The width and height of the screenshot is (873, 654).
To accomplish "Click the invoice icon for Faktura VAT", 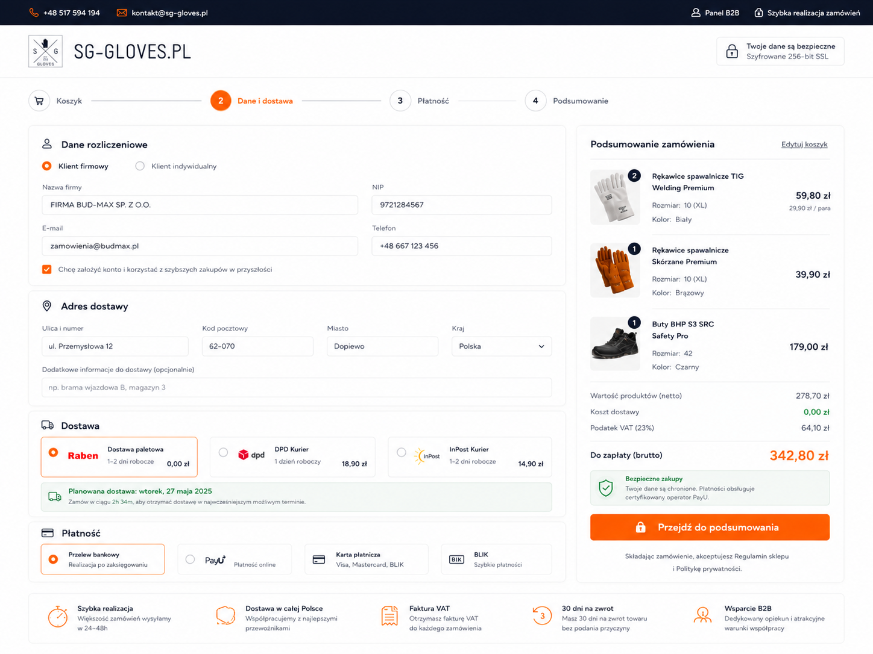I will click(389, 617).
